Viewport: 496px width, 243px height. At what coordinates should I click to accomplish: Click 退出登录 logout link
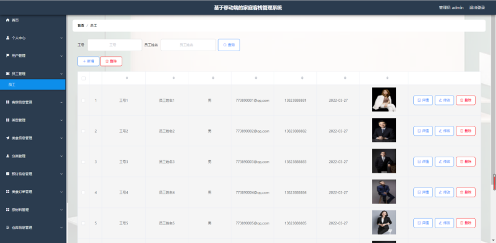477,7
